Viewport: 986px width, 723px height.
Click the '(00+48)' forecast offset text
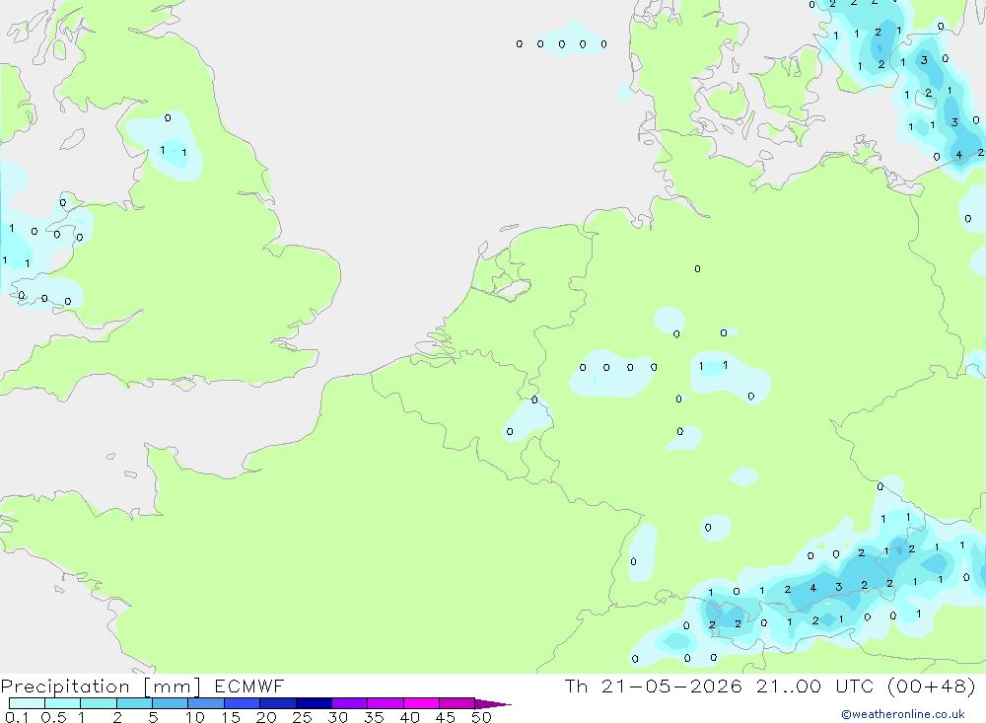coord(932,687)
